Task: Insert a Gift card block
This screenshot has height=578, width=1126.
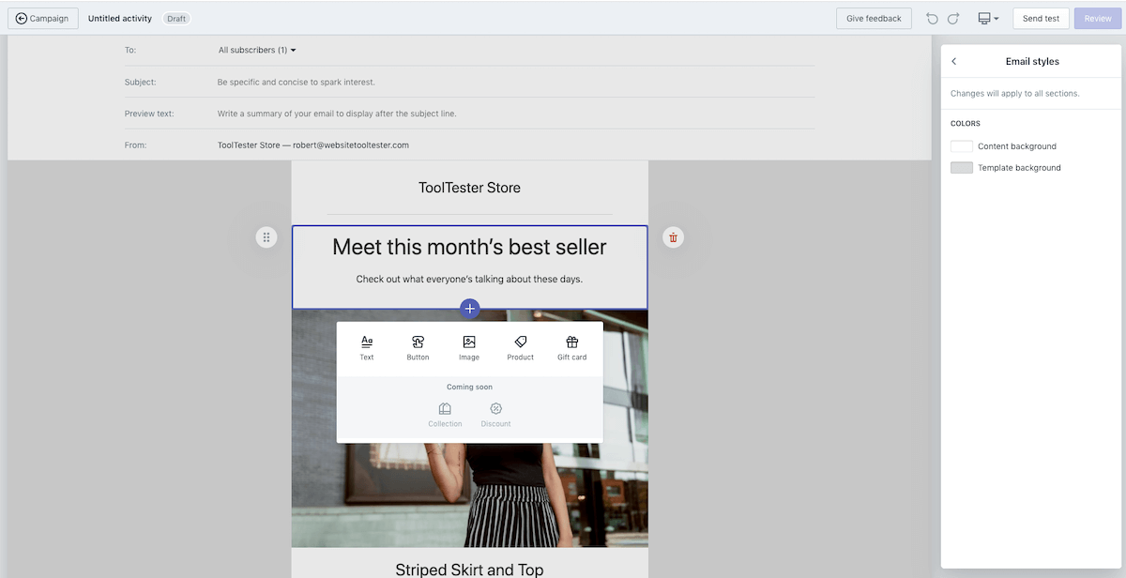Action: click(x=571, y=348)
